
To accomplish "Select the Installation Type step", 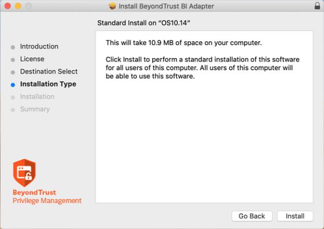I will (48, 84).
